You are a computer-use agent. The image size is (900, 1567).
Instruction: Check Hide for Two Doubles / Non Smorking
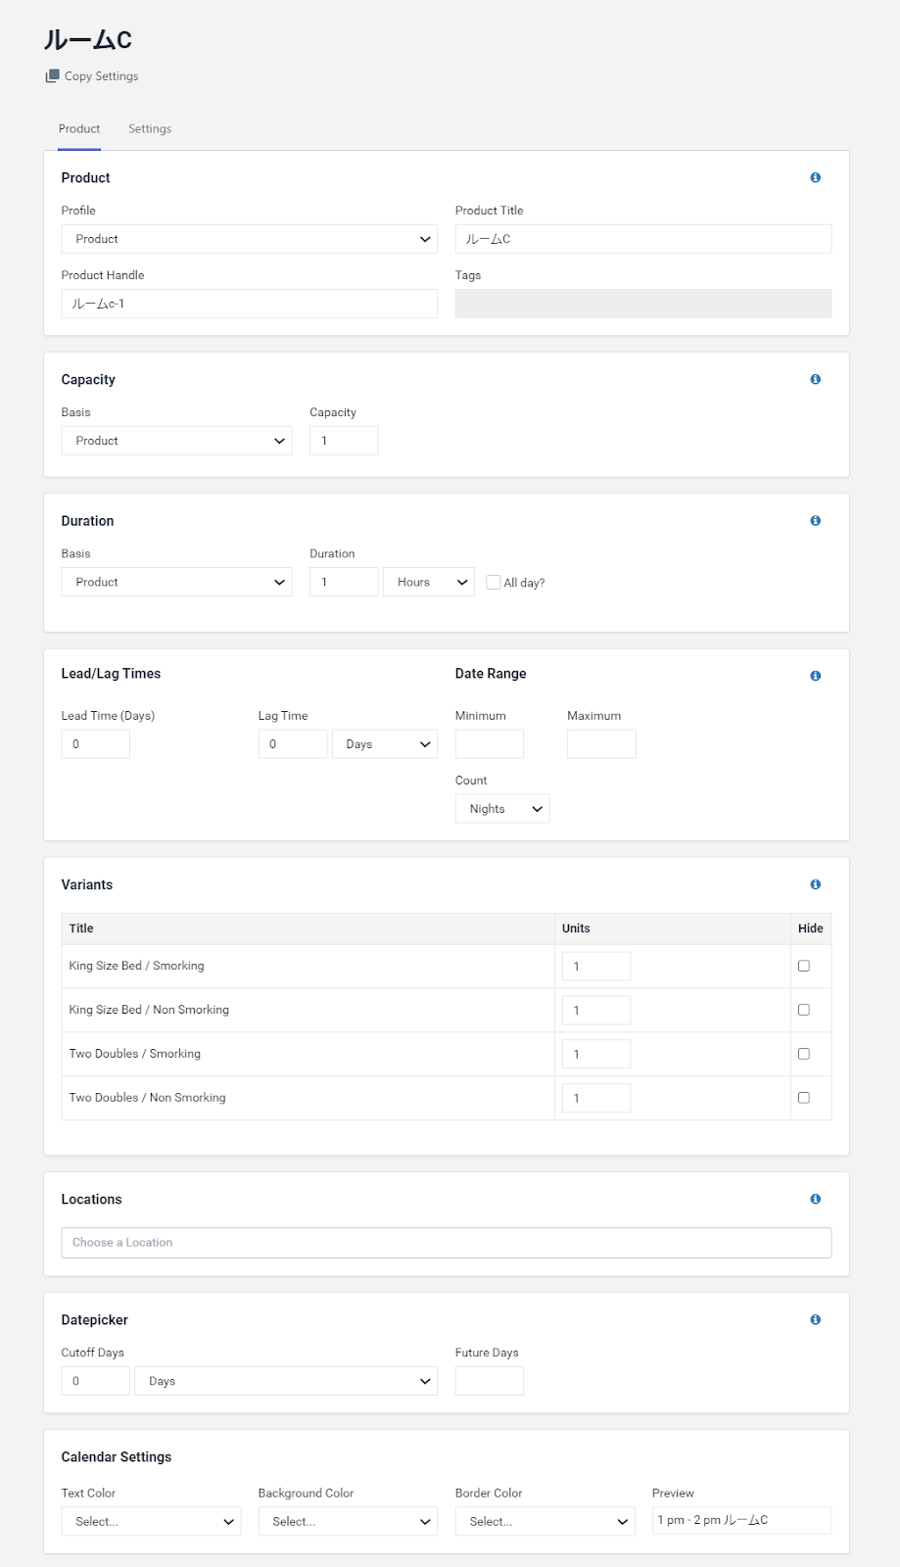tap(804, 1098)
